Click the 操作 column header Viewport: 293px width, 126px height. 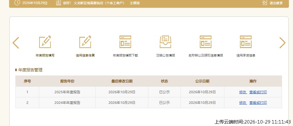coord(253,81)
